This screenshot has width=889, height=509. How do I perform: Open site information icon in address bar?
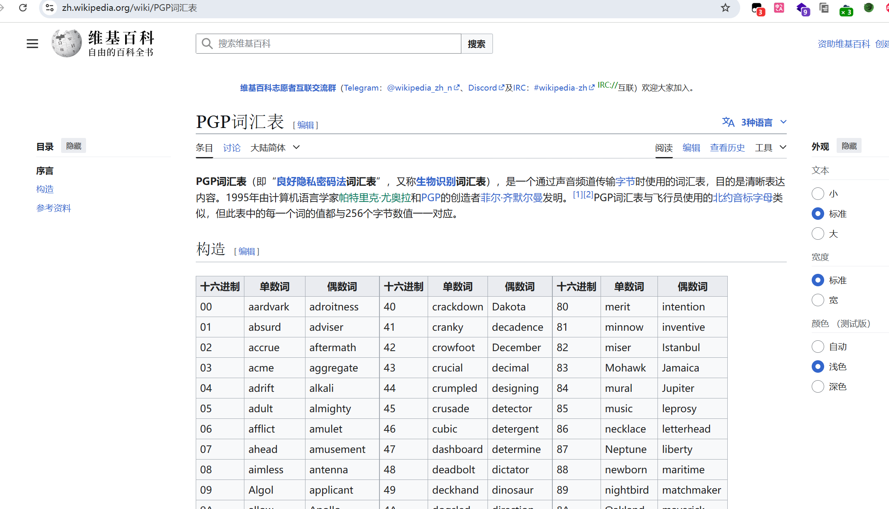[x=49, y=8]
